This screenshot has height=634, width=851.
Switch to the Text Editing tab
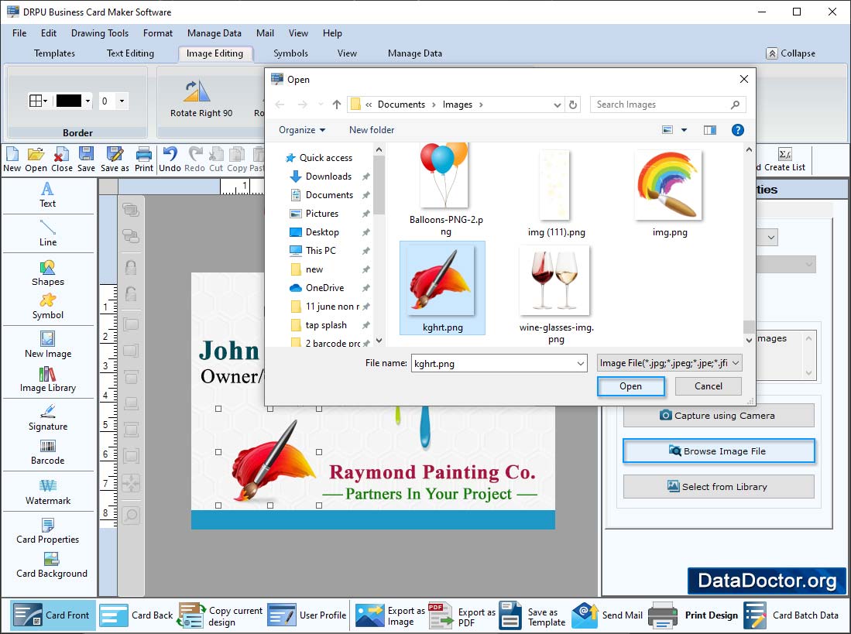click(130, 53)
